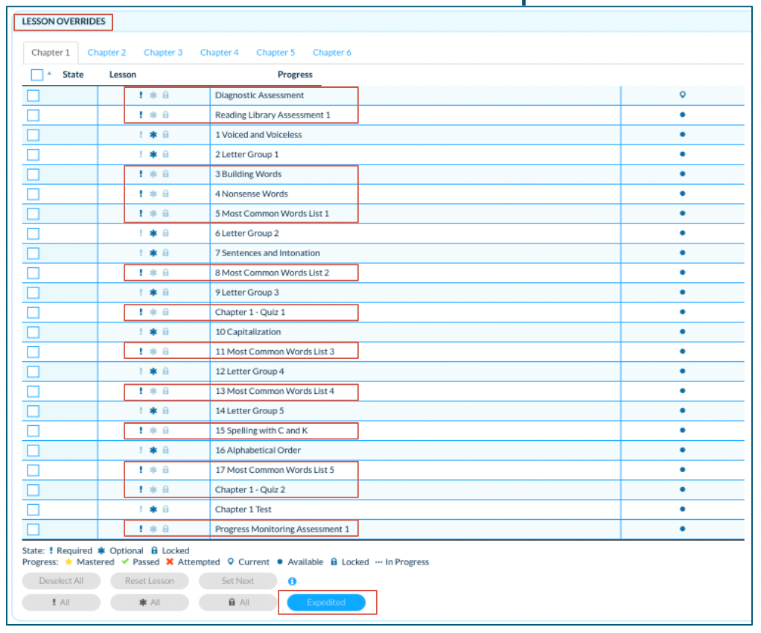Click the Reset Lesson button
The height and width of the screenshot is (633, 761).
[150, 581]
